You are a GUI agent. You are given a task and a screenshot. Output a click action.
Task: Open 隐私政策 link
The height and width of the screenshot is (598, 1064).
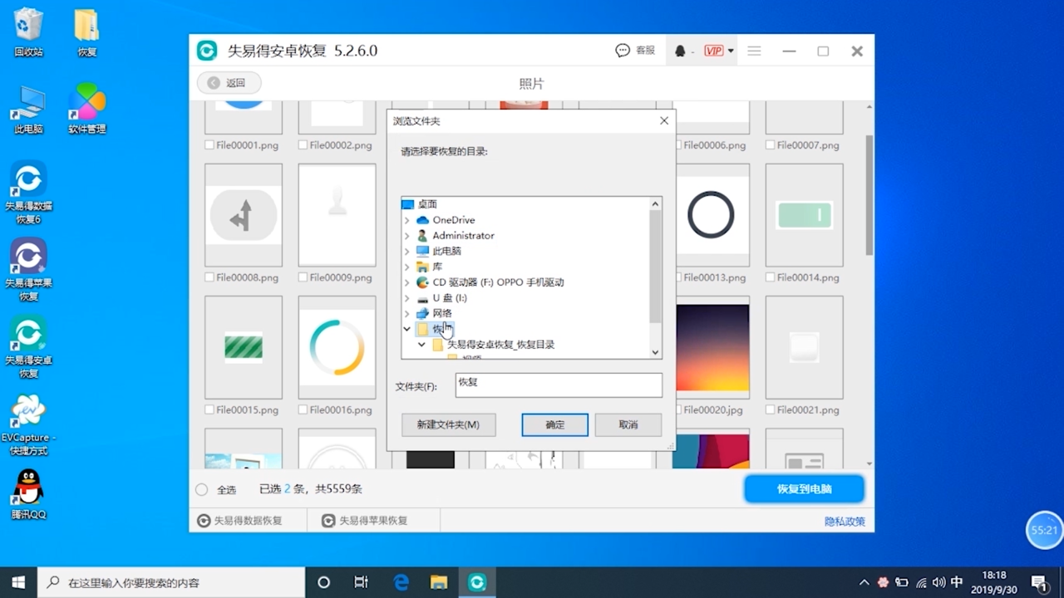(x=845, y=522)
